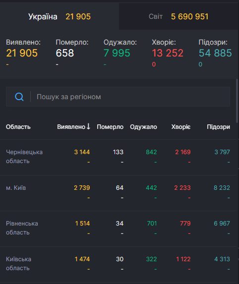Click the Виявлено total 21 905 statistic
Viewport: 239px width, 284px height.
(x=22, y=53)
